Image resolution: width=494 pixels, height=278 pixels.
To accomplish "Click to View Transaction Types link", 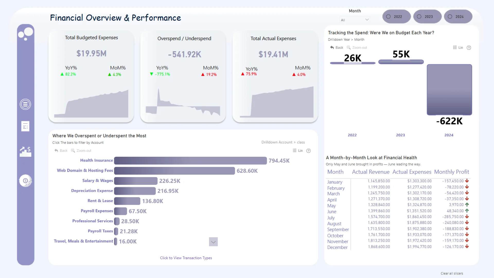I will [x=186, y=258].
